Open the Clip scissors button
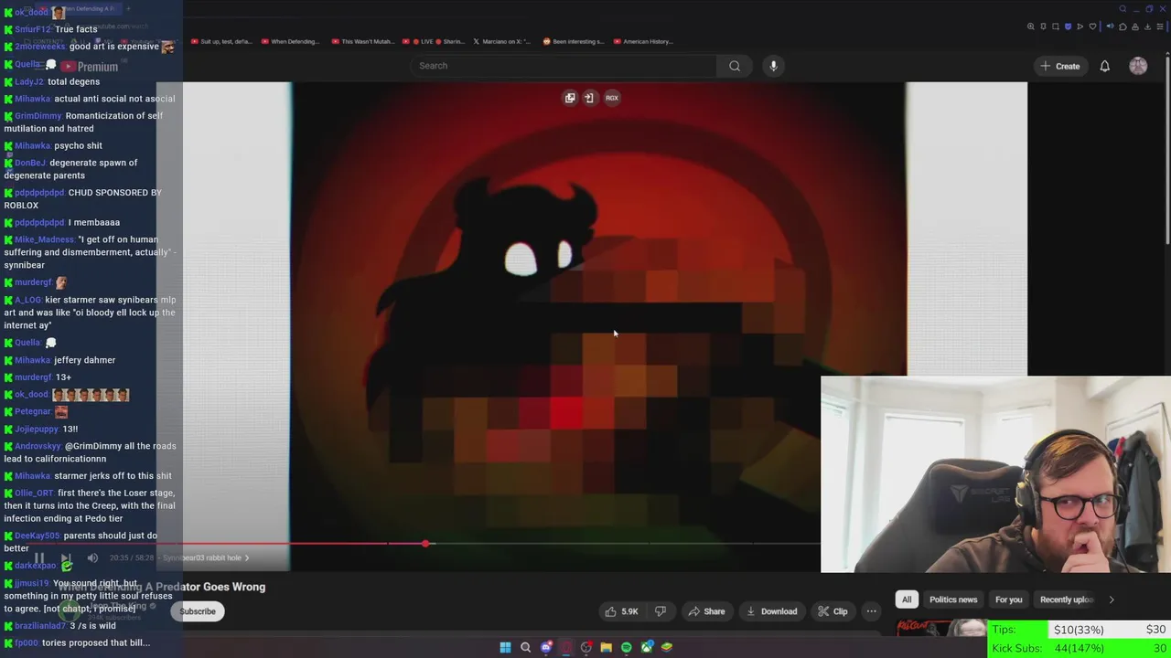The image size is (1171, 658). pos(833,611)
